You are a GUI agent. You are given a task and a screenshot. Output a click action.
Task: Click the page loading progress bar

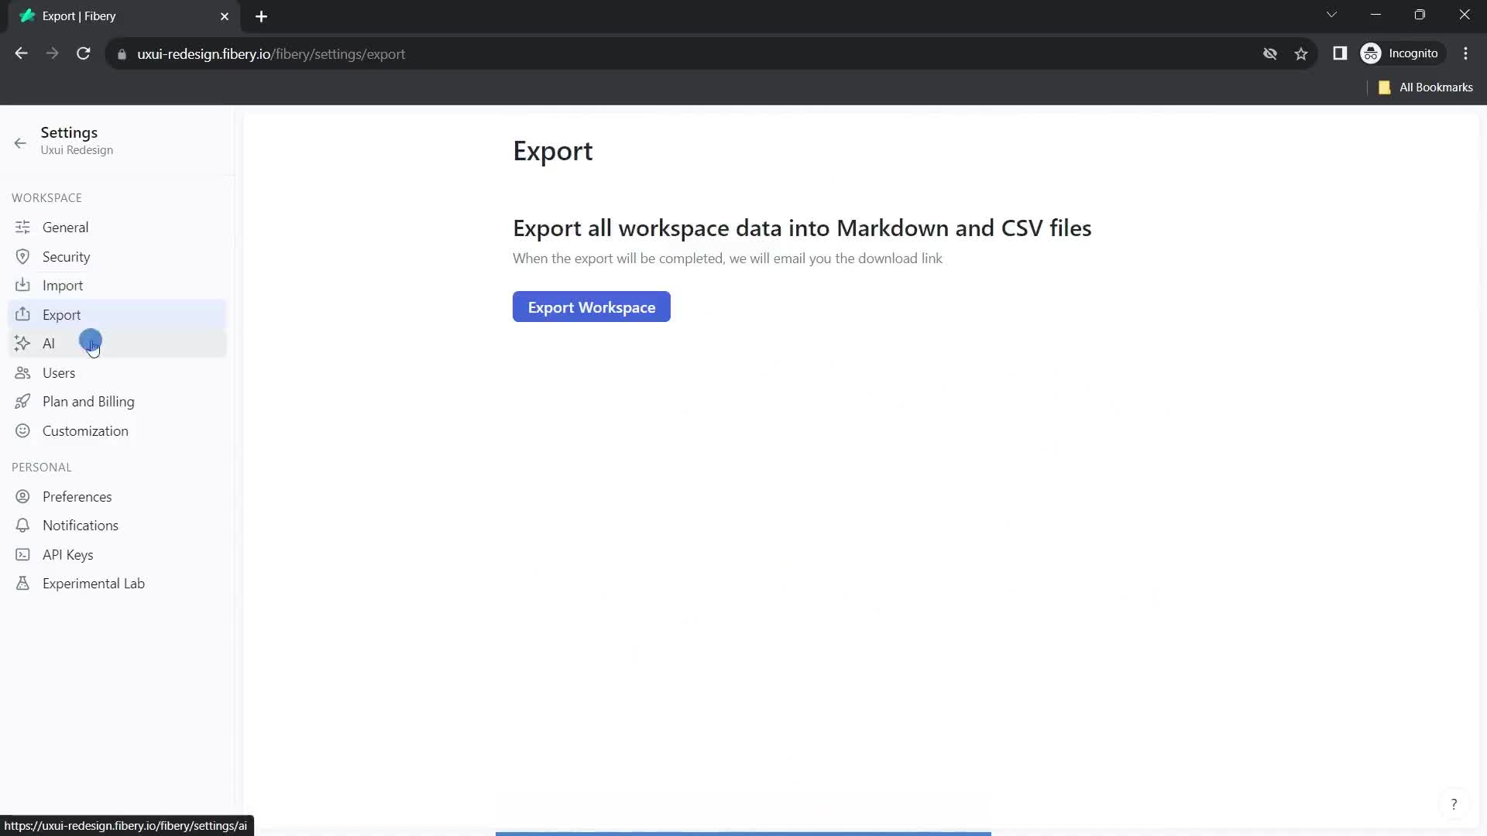point(744,833)
